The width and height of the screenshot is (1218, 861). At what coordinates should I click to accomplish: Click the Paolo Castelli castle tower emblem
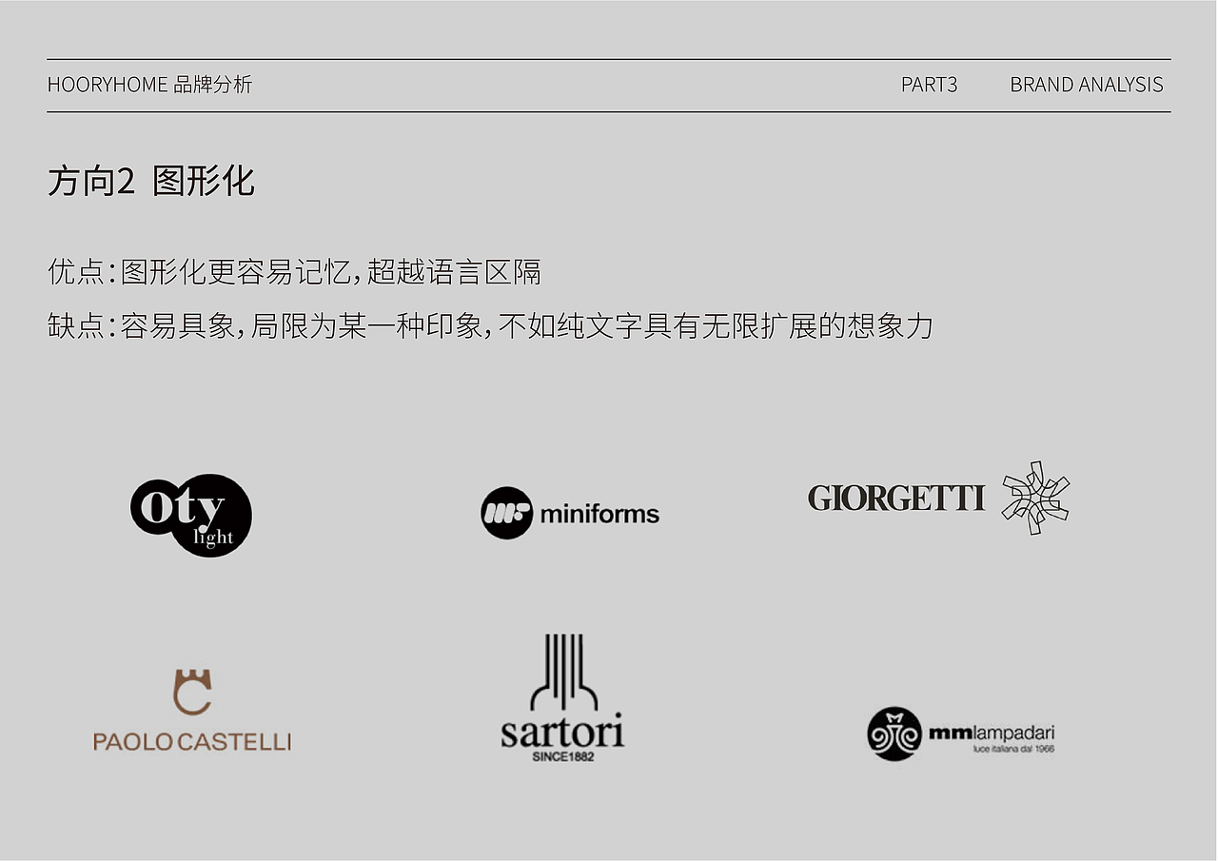tap(192, 692)
